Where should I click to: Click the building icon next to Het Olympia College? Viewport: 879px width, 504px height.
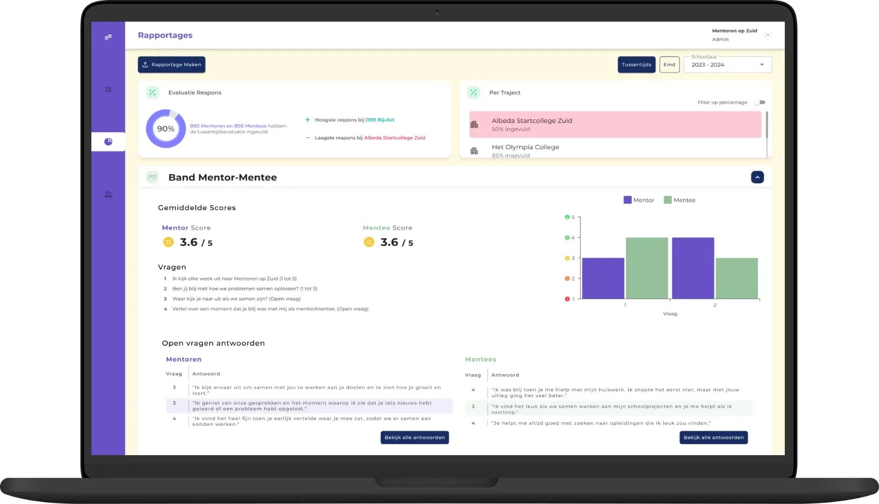coord(474,151)
